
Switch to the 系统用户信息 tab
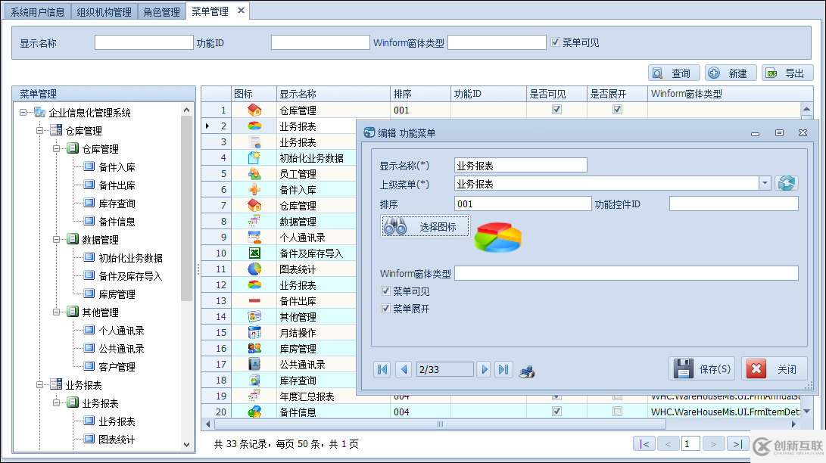[37, 11]
